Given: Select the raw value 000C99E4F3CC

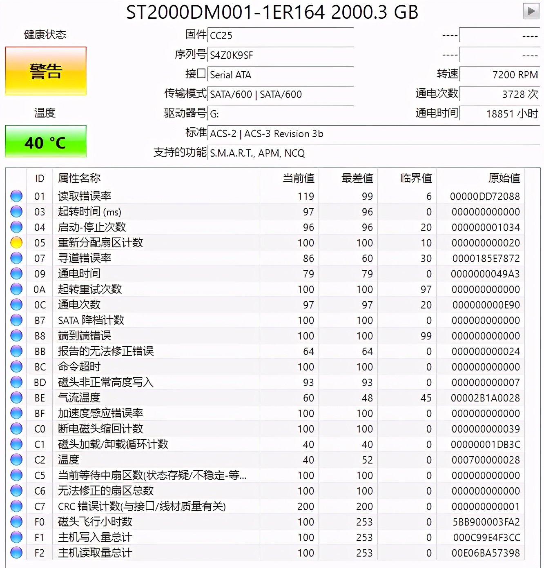Looking at the screenshot, I should (486, 537).
